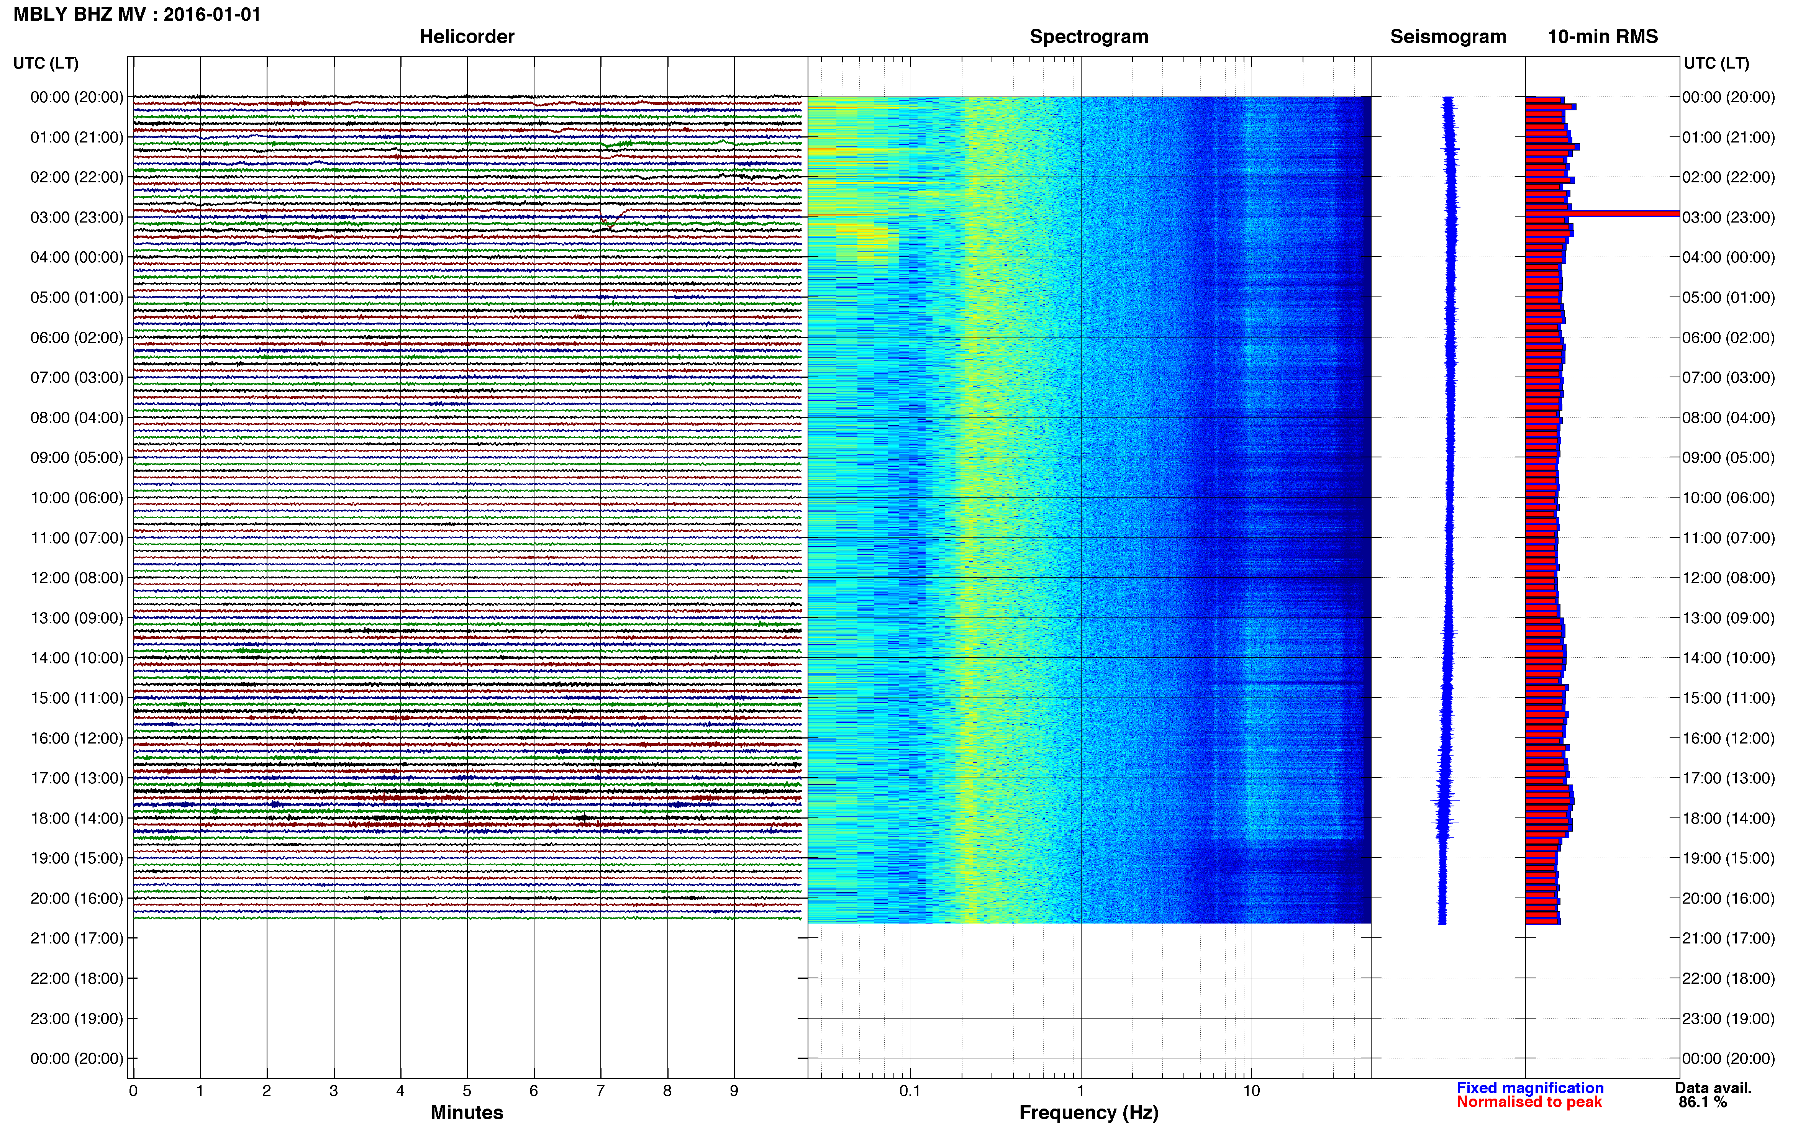
Task: Click the "10" frequency tick label
Action: point(1251,1091)
